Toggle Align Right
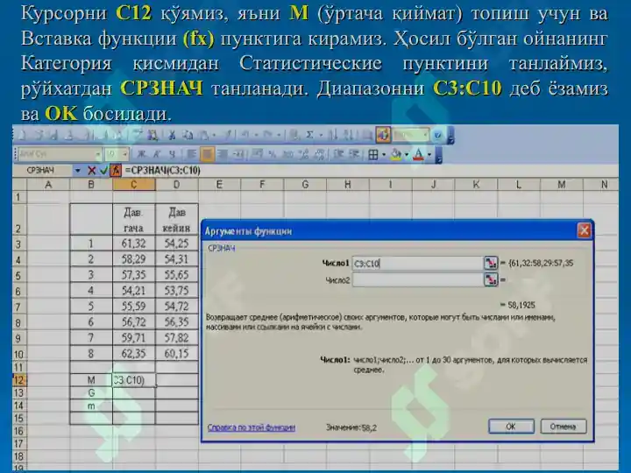631x473 pixels. (x=223, y=154)
